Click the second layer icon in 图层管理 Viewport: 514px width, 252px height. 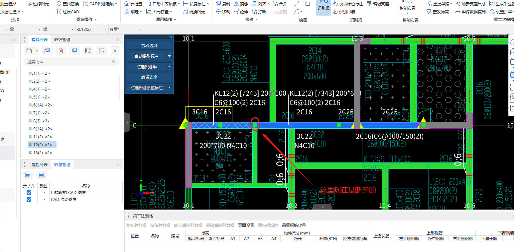[42, 175]
